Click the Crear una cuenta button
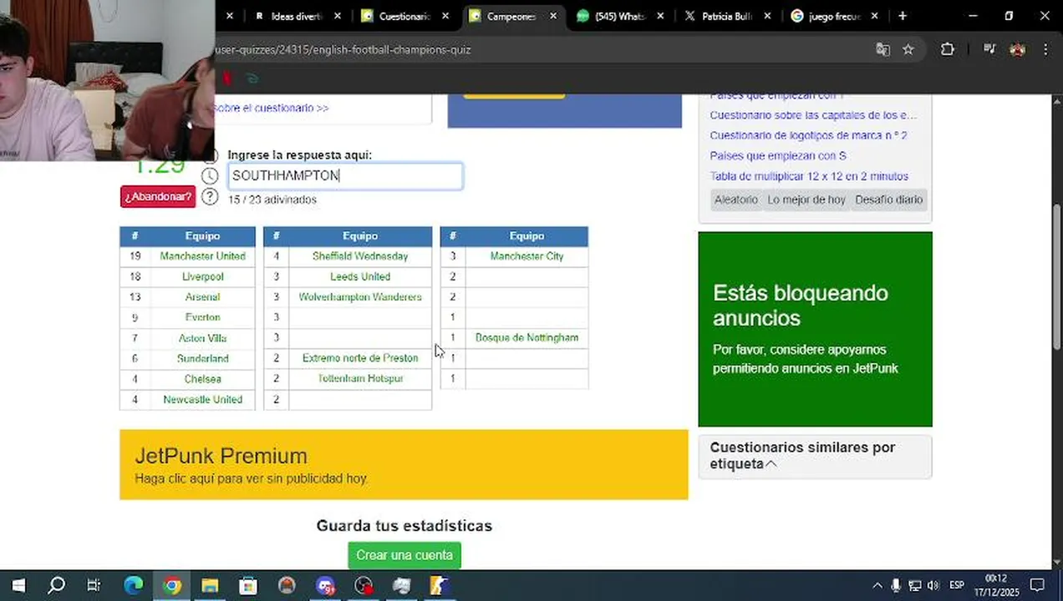 coord(404,555)
